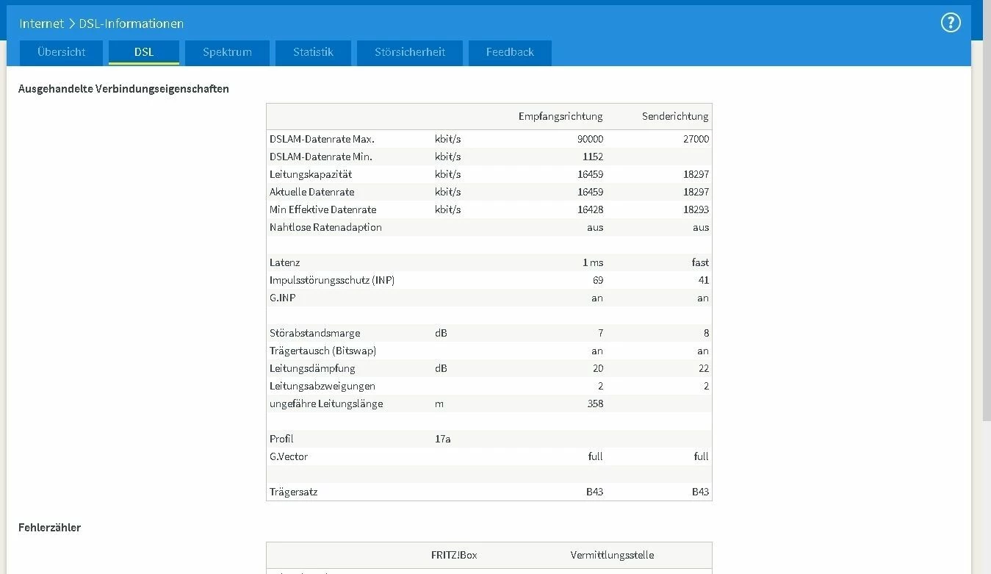991x574 pixels.
Task: Select the INP value 41
Action: [x=704, y=280]
